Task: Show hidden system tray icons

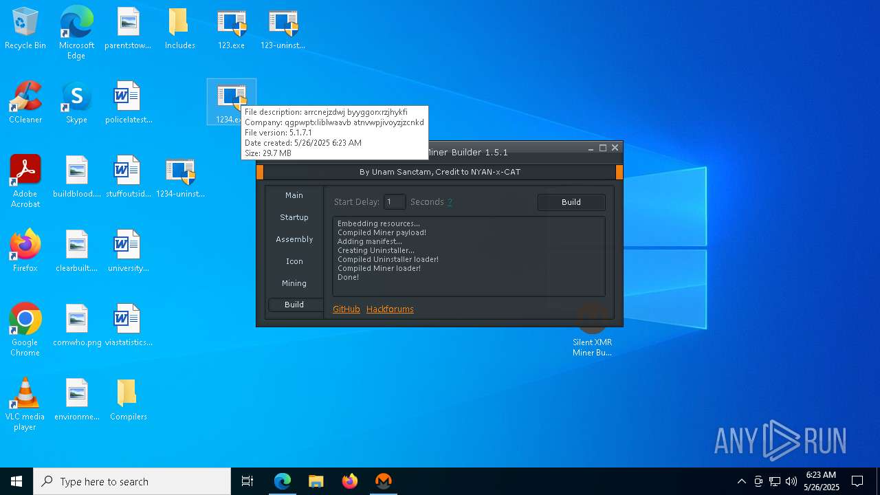Action: tap(741, 481)
